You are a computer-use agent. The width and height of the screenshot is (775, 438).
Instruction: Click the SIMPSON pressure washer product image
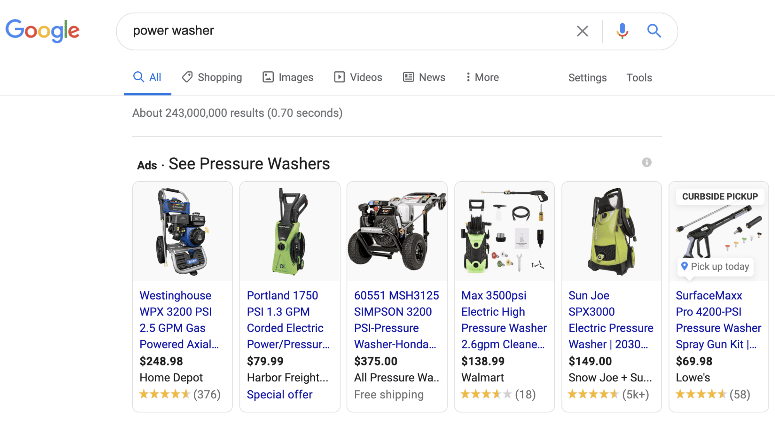click(x=397, y=232)
